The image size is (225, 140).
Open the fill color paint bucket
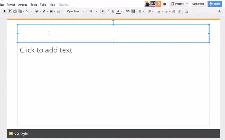[37, 11]
